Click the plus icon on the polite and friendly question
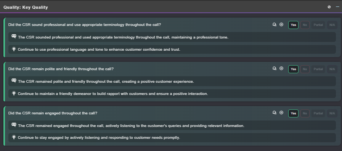Image resolution: width=342 pixels, height=151 pixels. (281, 69)
